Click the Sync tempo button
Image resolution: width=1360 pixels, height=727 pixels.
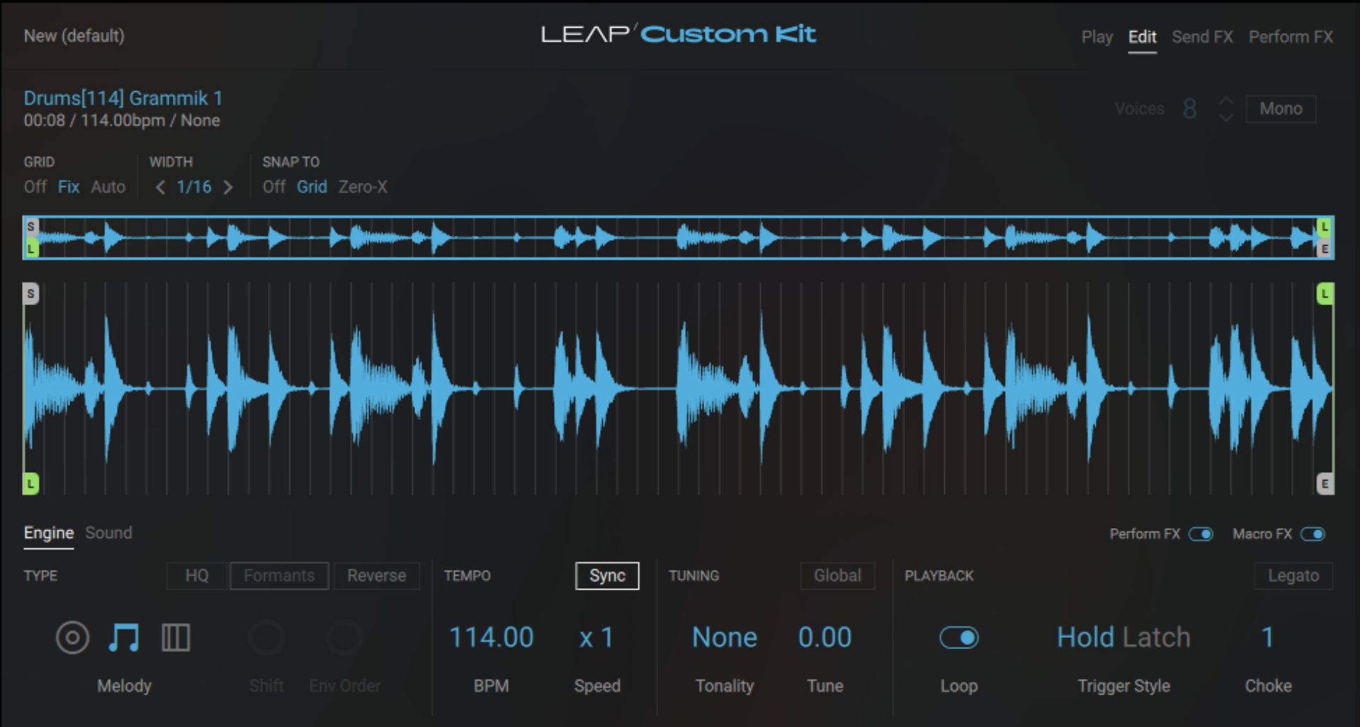tap(606, 576)
